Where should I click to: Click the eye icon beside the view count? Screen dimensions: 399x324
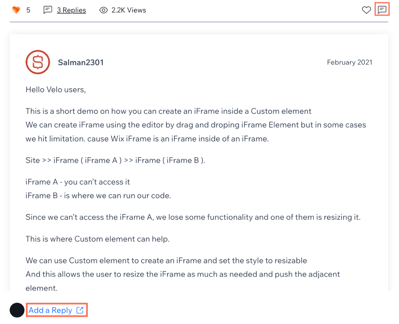(103, 10)
